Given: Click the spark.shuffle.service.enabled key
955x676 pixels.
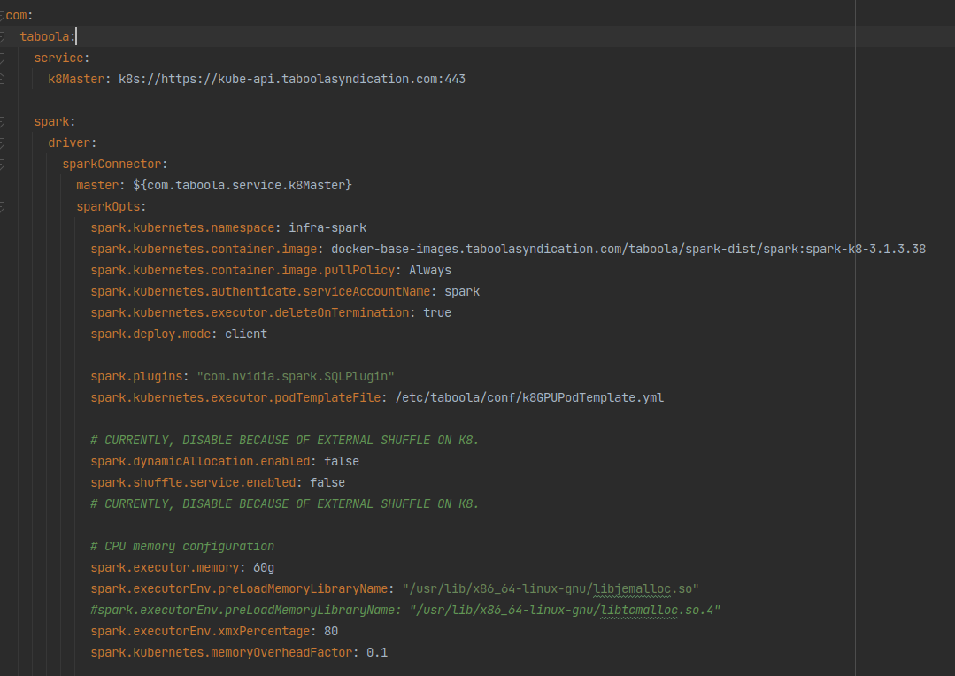Looking at the screenshot, I should (x=194, y=483).
